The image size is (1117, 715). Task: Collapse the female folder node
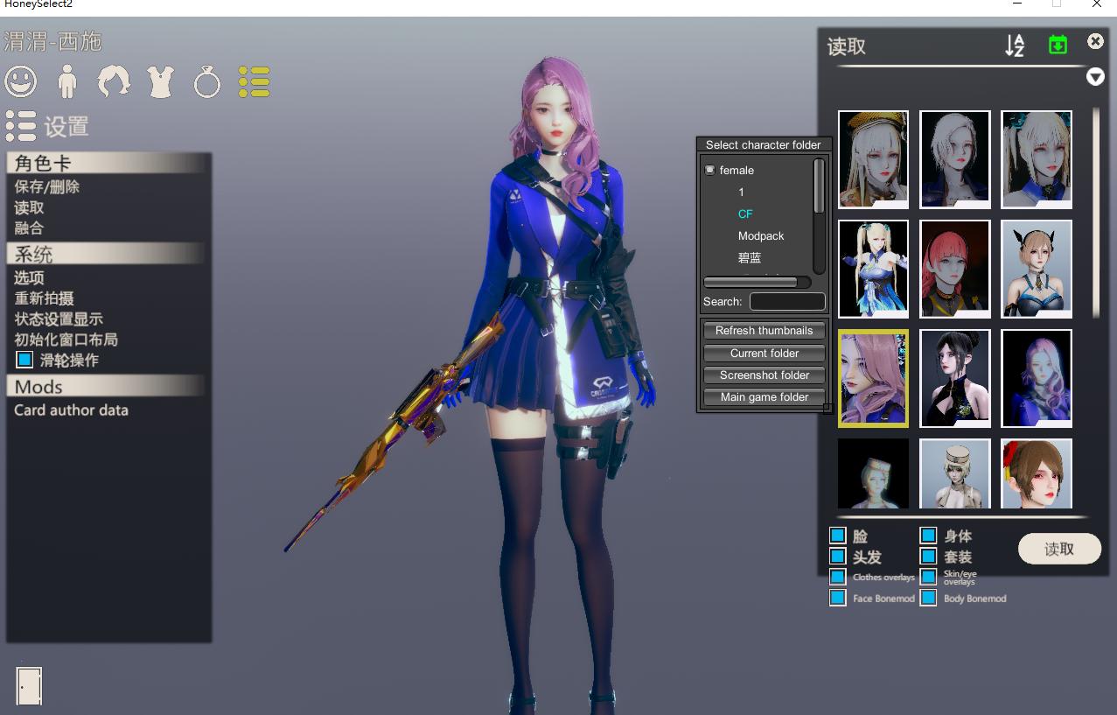(x=710, y=170)
